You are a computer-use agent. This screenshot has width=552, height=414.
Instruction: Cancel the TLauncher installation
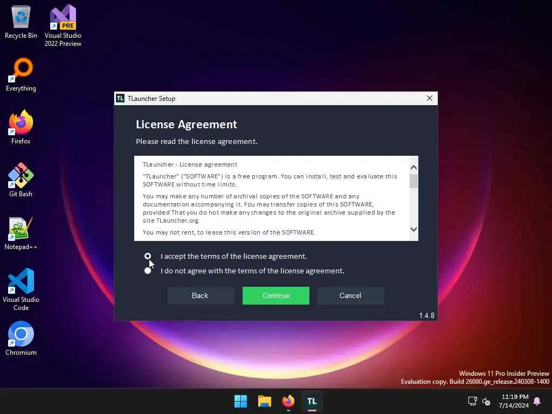click(x=350, y=295)
